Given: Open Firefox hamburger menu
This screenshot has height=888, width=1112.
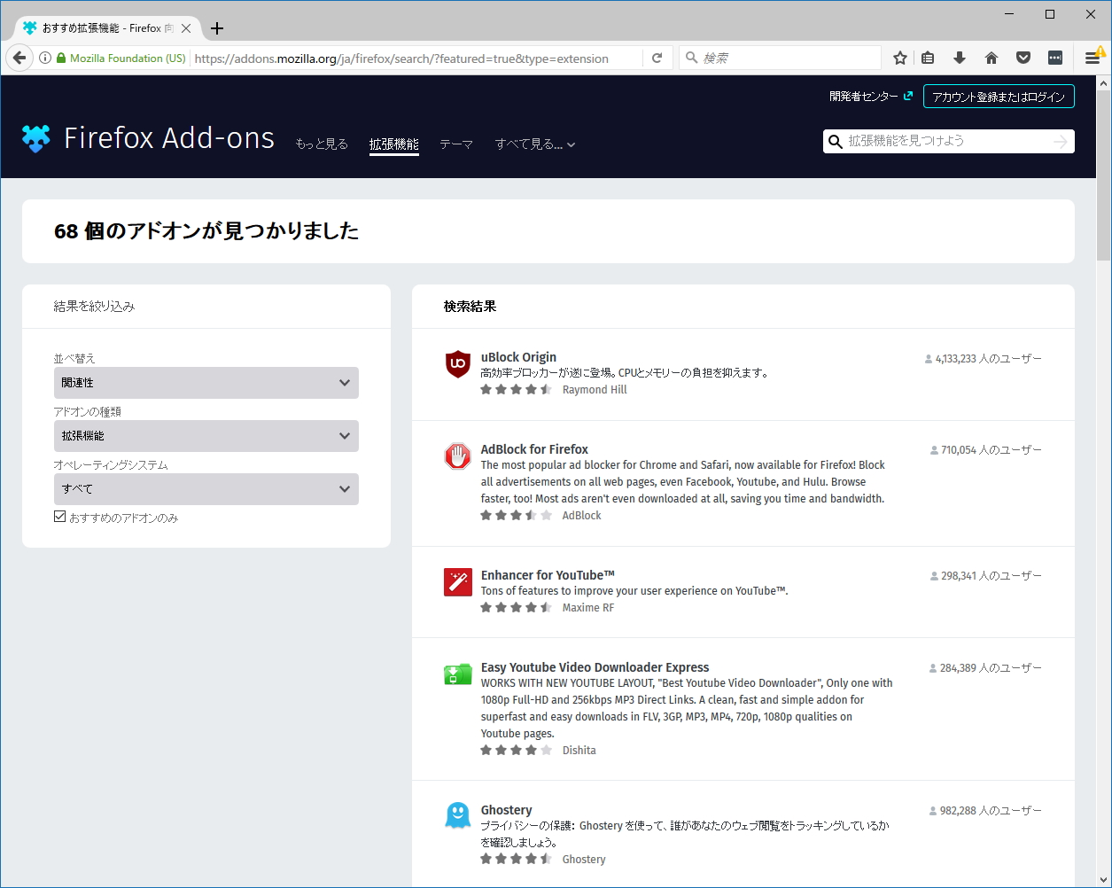Looking at the screenshot, I should [1093, 58].
